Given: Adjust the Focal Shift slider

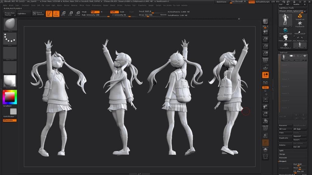Looking at the screenshot, I should click(x=152, y=12).
